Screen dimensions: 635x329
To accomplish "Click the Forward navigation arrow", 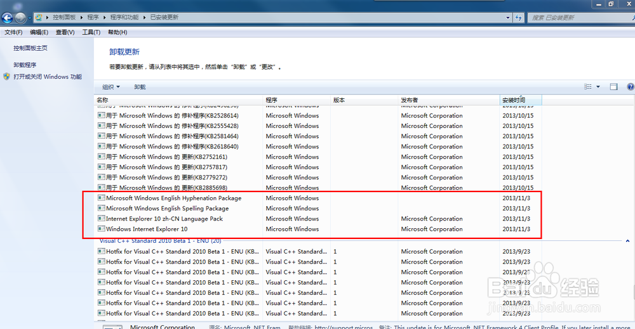I will (20, 18).
